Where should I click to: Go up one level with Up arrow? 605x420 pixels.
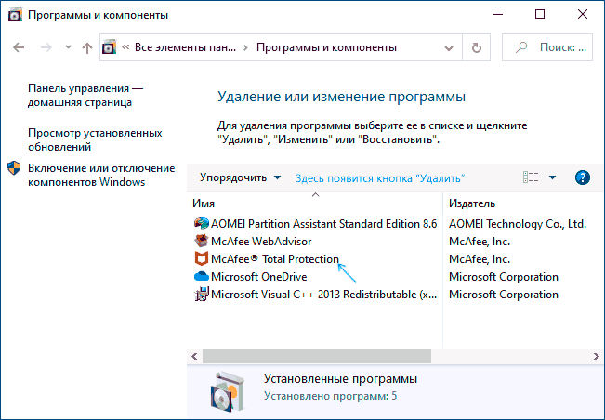[87, 47]
